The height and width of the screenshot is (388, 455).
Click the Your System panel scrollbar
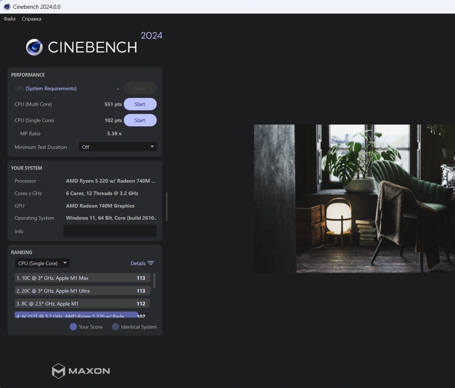tap(167, 206)
